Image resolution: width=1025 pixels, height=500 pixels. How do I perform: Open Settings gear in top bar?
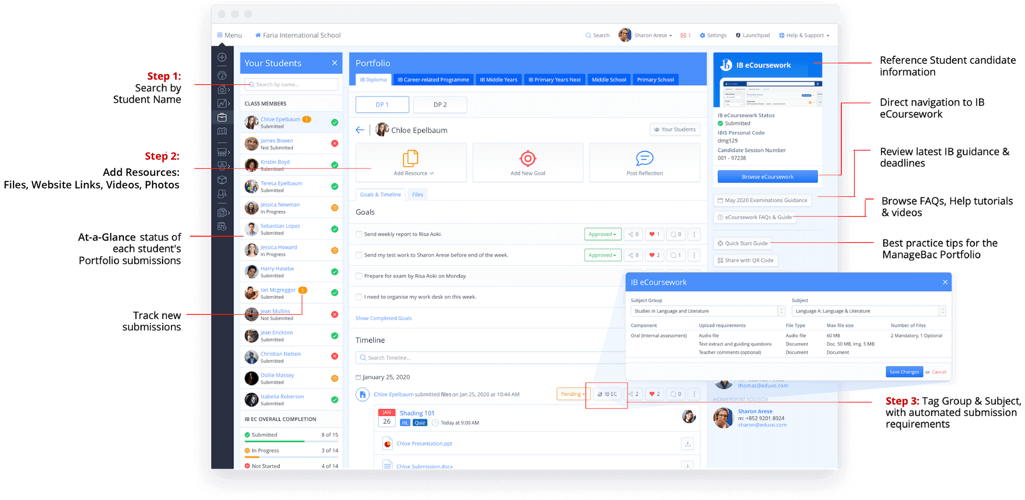713,35
